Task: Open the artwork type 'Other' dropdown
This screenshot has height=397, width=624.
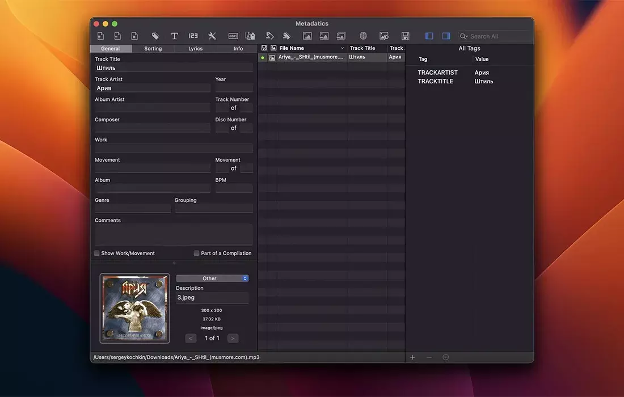Action: (x=212, y=278)
